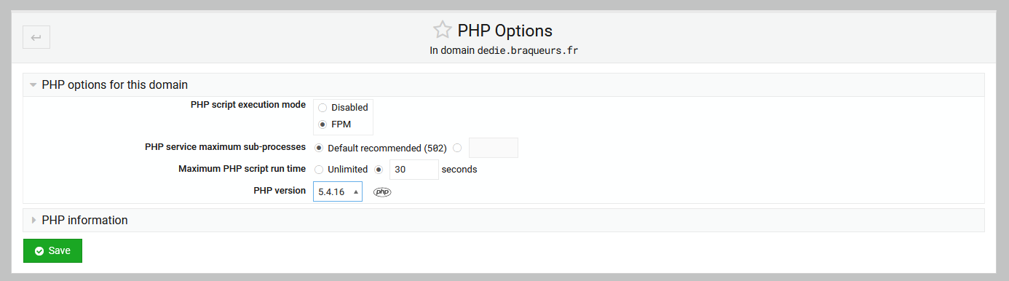Image resolution: width=1009 pixels, height=281 pixels.
Task: Select Unlimited script run time
Action: pos(319,170)
